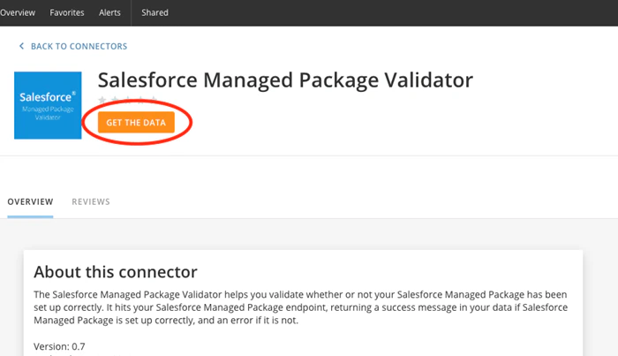Screen dimensions: 618x356
Task: Click the About this connector heading
Action: point(116,271)
